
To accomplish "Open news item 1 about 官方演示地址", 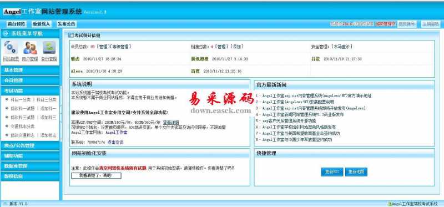I will pyautogui.click(x=317, y=95).
